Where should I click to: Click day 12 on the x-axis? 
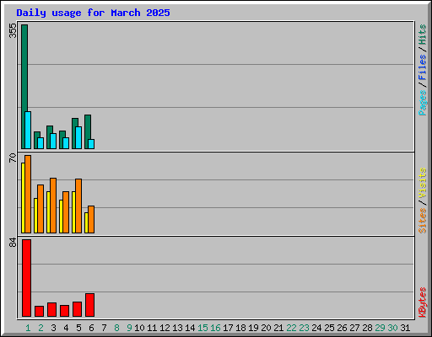(165, 328)
